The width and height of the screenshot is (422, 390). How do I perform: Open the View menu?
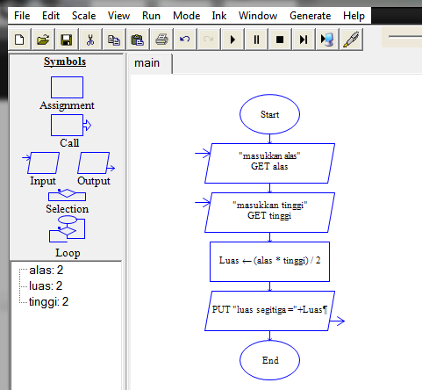click(118, 16)
